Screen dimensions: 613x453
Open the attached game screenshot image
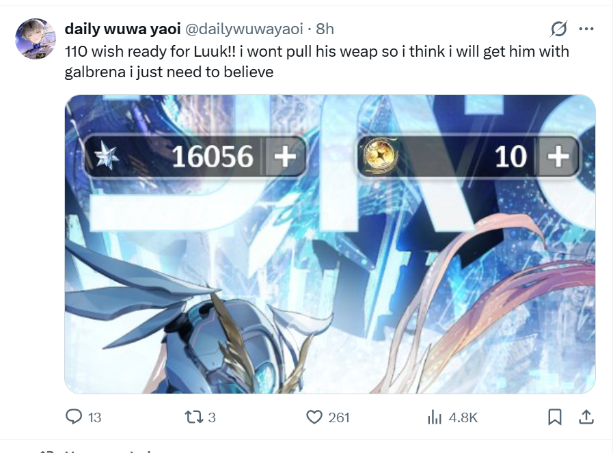[330, 244]
